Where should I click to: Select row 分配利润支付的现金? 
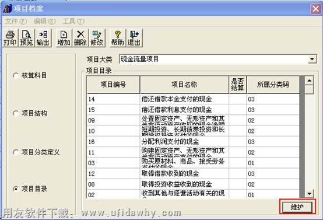(193, 142)
